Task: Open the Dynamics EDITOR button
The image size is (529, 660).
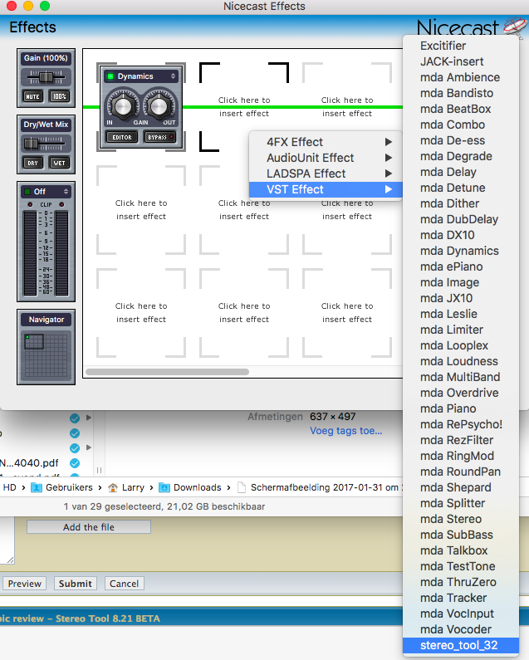Action: point(122,137)
